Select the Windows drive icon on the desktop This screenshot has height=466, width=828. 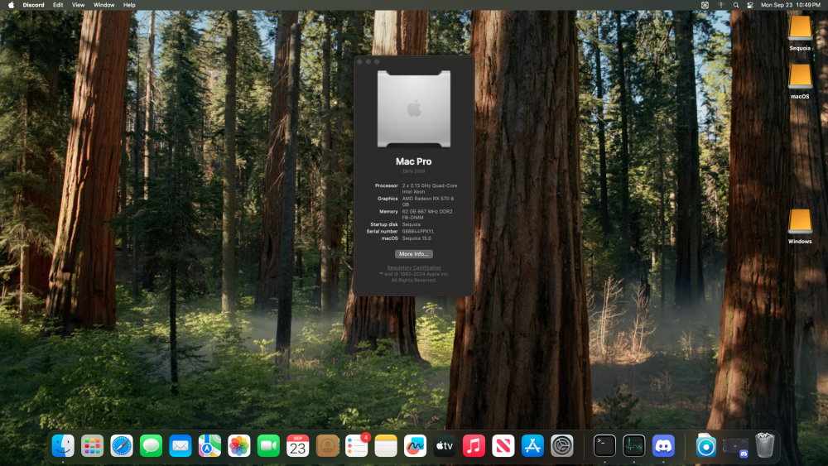pyautogui.click(x=800, y=222)
